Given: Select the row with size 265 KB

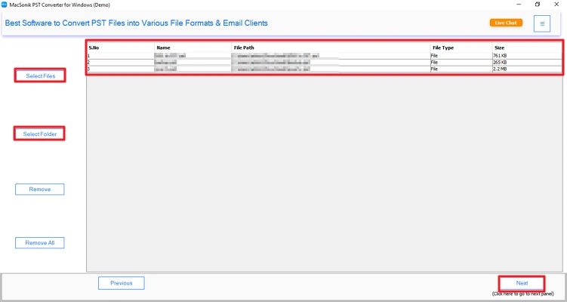Looking at the screenshot, I should (x=325, y=62).
